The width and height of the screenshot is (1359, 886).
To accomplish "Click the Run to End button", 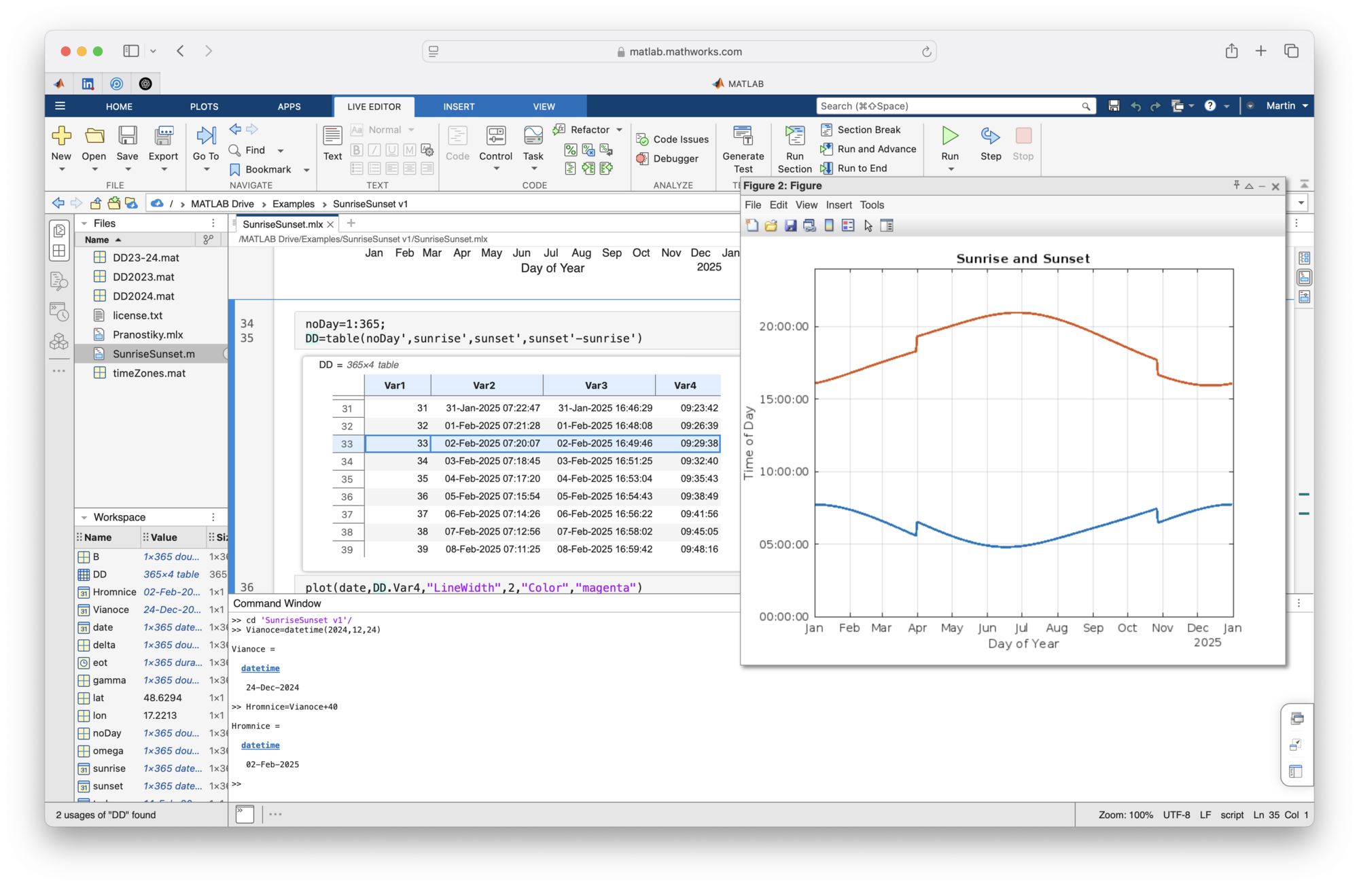I will click(853, 168).
